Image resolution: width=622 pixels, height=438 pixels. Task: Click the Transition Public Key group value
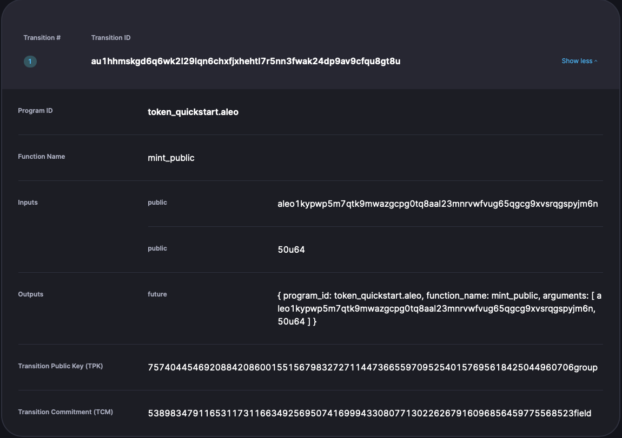click(373, 367)
